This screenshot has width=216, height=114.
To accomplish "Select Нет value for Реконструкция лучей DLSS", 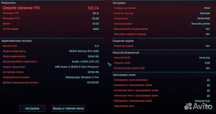I will (208, 68).
